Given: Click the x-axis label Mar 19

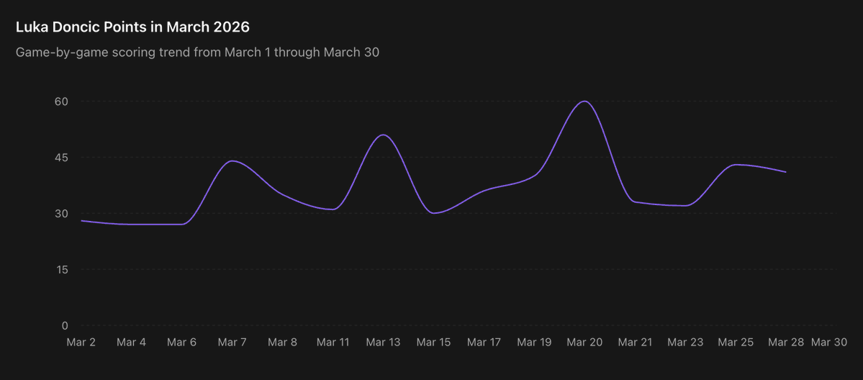Looking at the screenshot, I should click(x=534, y=343).
